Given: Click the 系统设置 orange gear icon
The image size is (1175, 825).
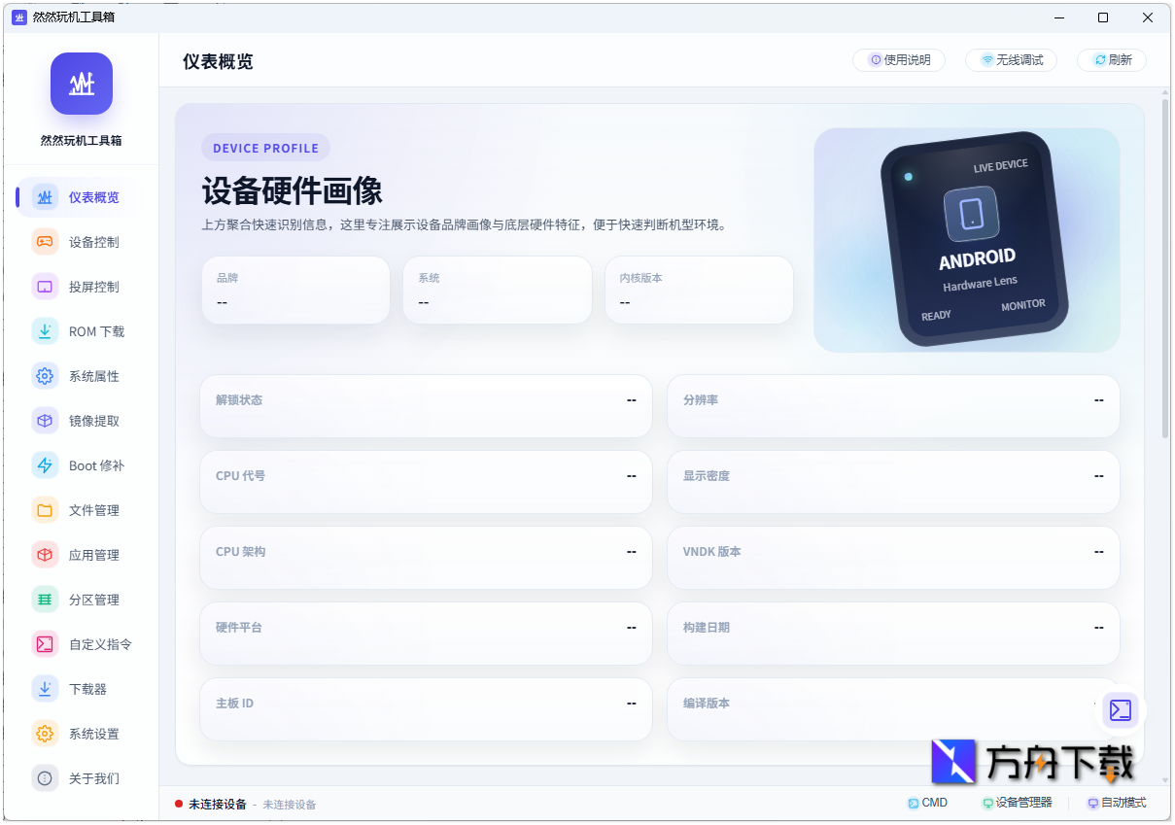Looking at the screenshot, I should point(45,734).
